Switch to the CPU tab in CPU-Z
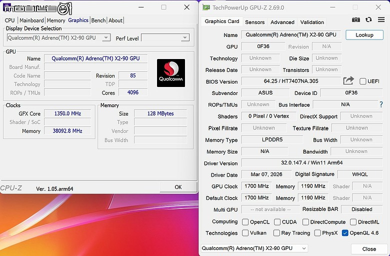 (9, 20)
